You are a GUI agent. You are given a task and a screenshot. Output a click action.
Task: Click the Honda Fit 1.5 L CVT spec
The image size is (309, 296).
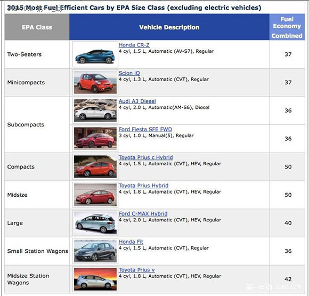[x=164, y=248]
